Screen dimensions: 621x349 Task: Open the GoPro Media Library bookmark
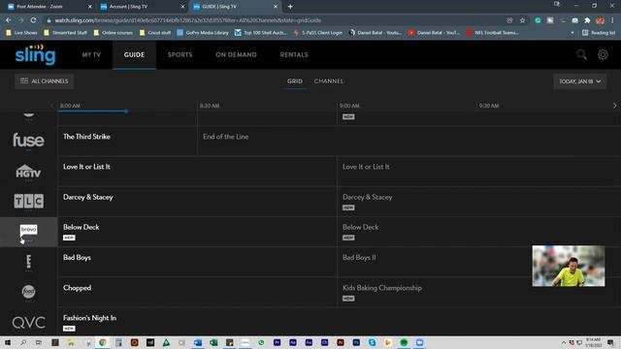203,33
